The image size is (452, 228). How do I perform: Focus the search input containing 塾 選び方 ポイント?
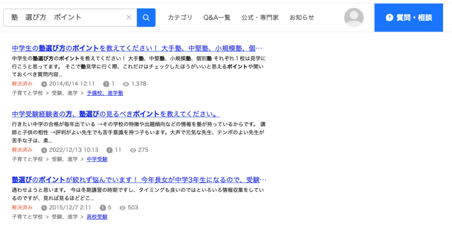(70, 17)
